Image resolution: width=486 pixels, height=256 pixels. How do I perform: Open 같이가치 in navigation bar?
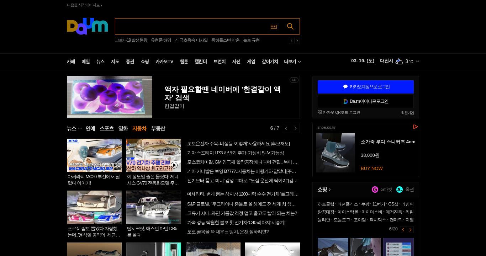coord(270,62)
